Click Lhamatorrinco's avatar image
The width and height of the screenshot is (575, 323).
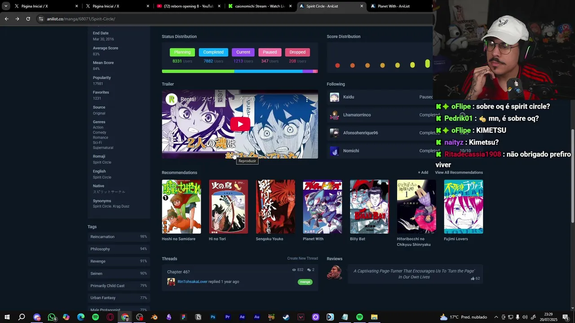pyautogui.click(x=334, y=115)
